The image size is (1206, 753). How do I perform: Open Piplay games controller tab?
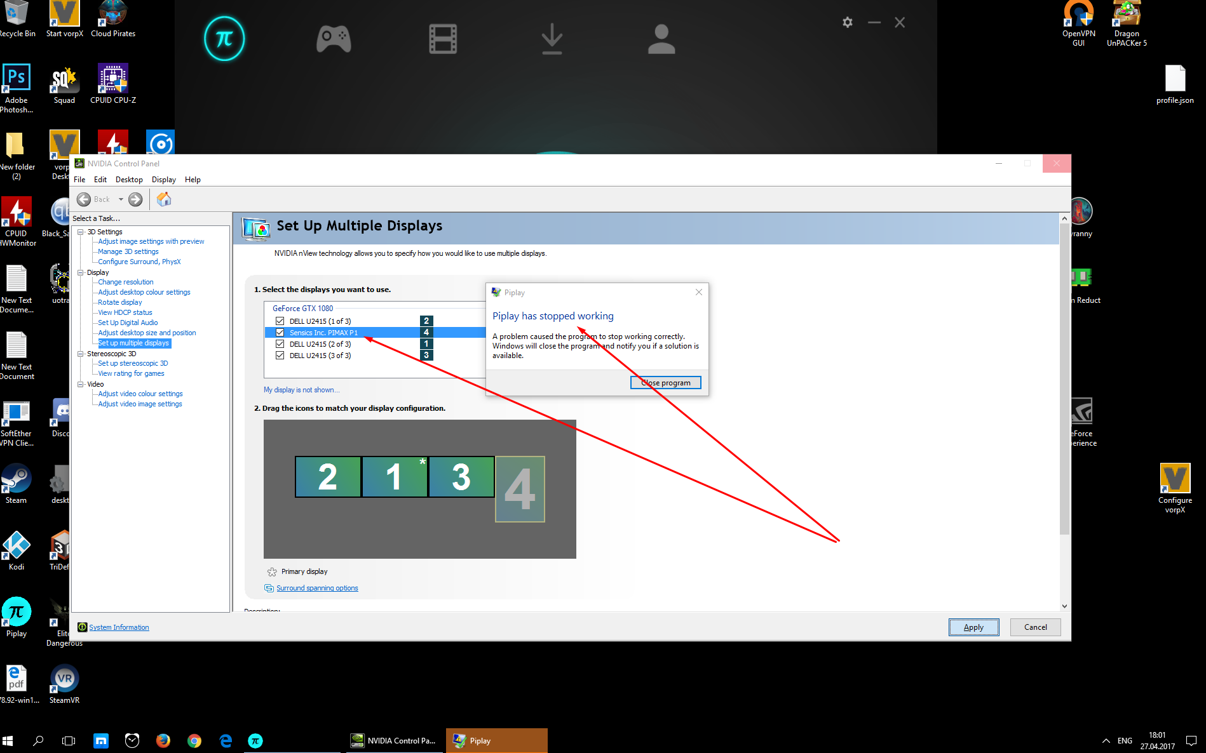pyautogui.click(x=334, y=39)
